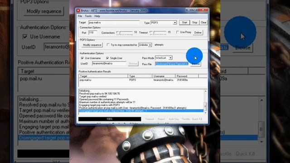
Task: Click the Timeout slider
Action: pyautogui.click(x=158, y=33)
